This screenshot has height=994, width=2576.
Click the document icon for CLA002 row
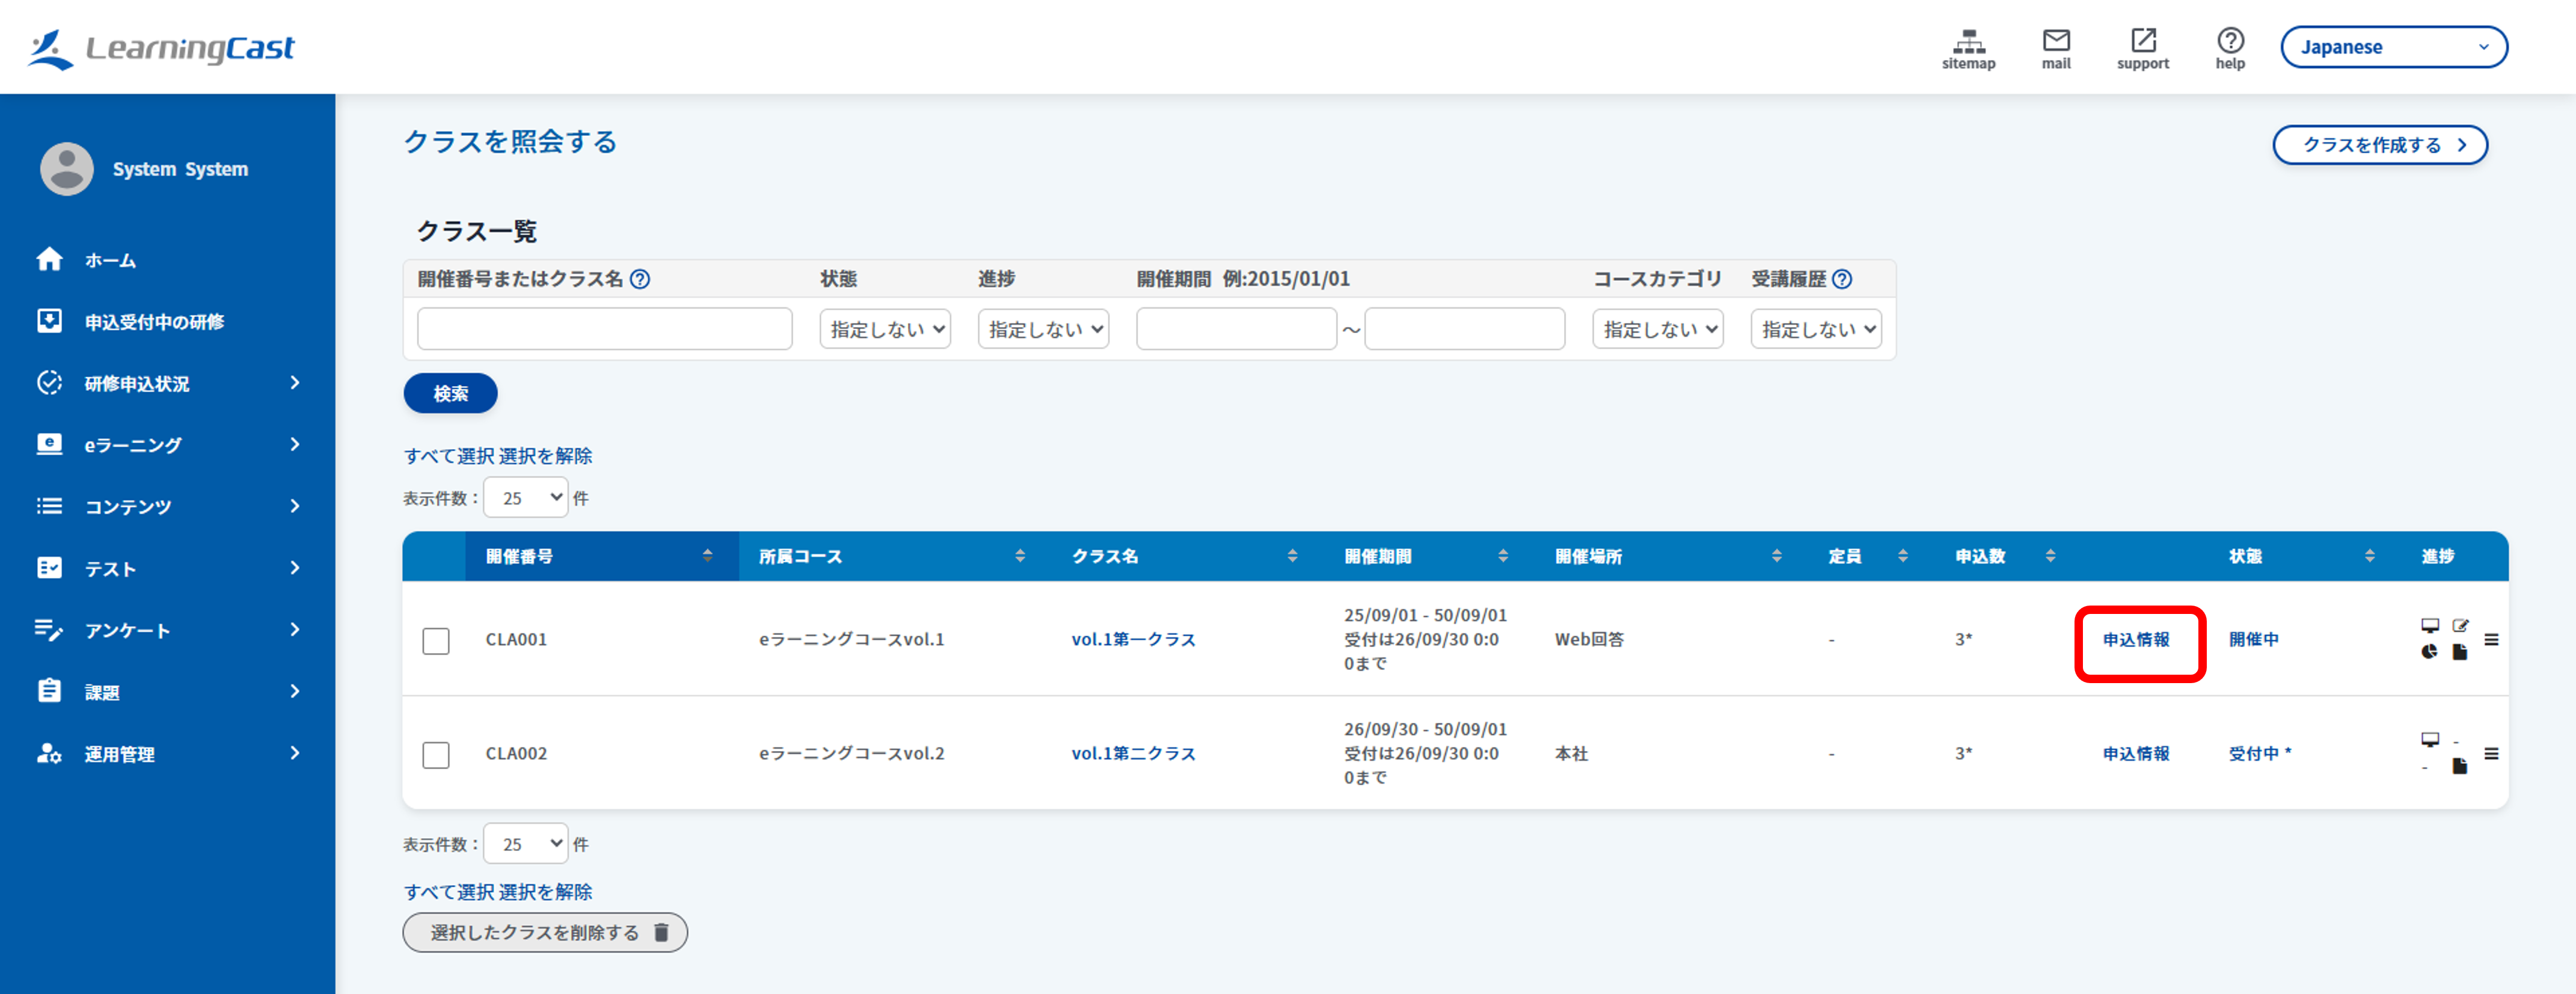coord(2460,766)
